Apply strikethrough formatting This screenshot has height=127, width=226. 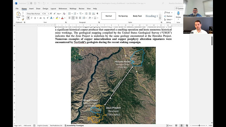tap(41, 18)
